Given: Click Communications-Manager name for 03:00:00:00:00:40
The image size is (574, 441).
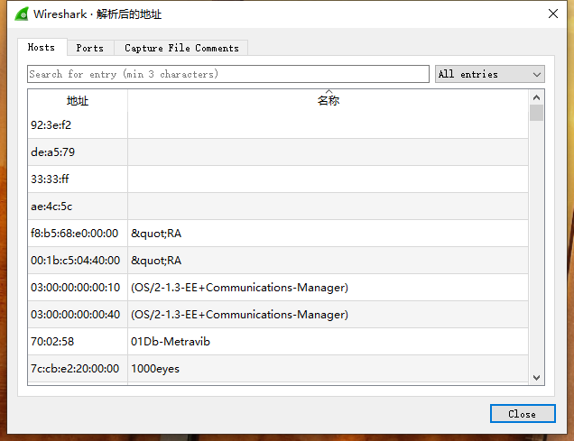Looking at the screenshot, I should [328, 315].
